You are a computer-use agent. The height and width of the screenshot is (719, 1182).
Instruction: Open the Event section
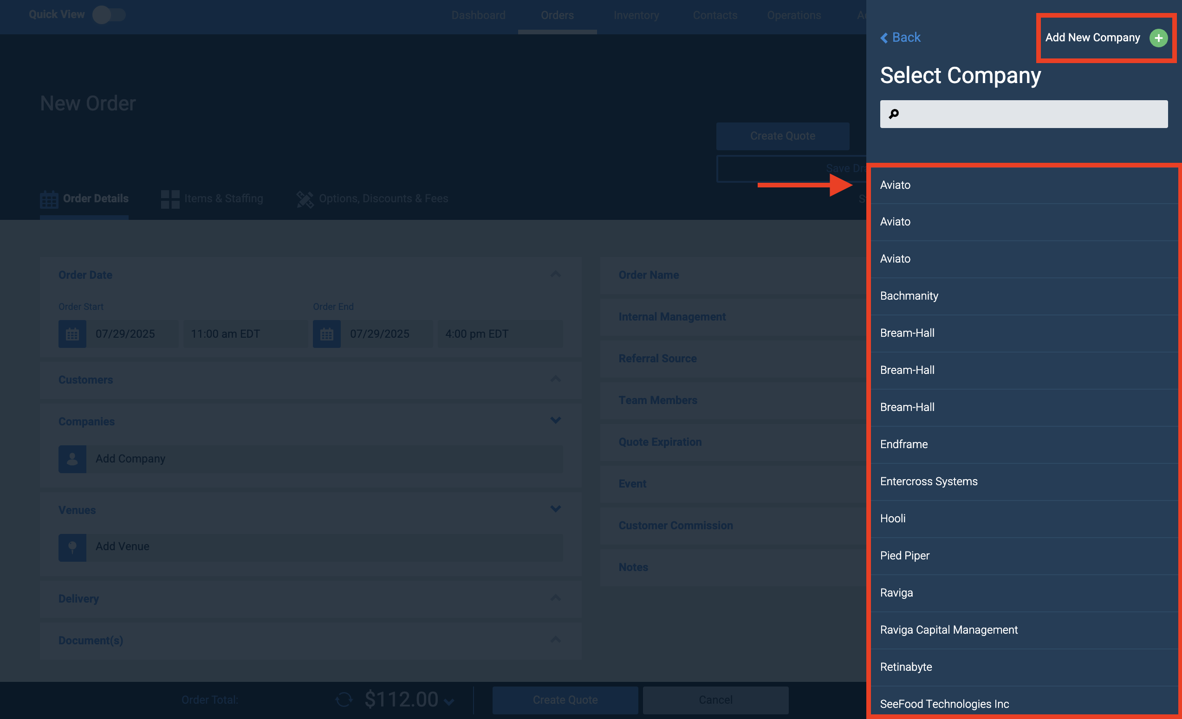733,484
